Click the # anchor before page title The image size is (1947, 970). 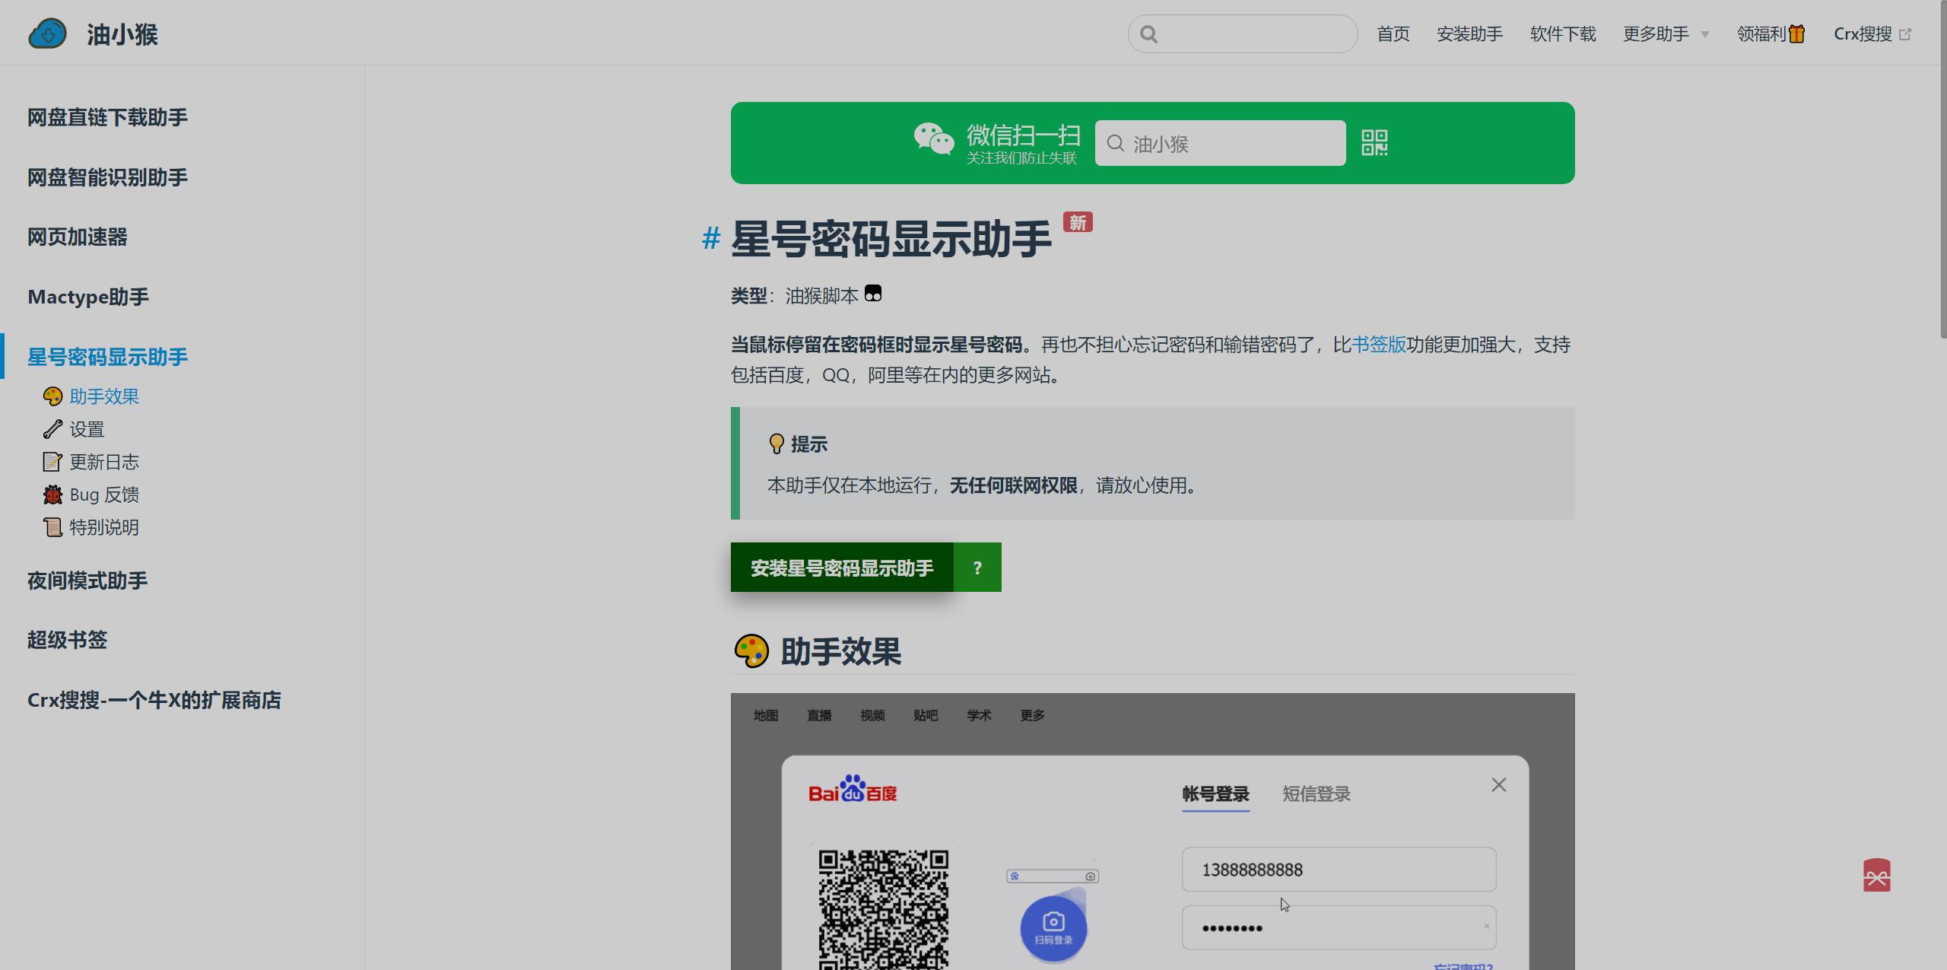711,239
